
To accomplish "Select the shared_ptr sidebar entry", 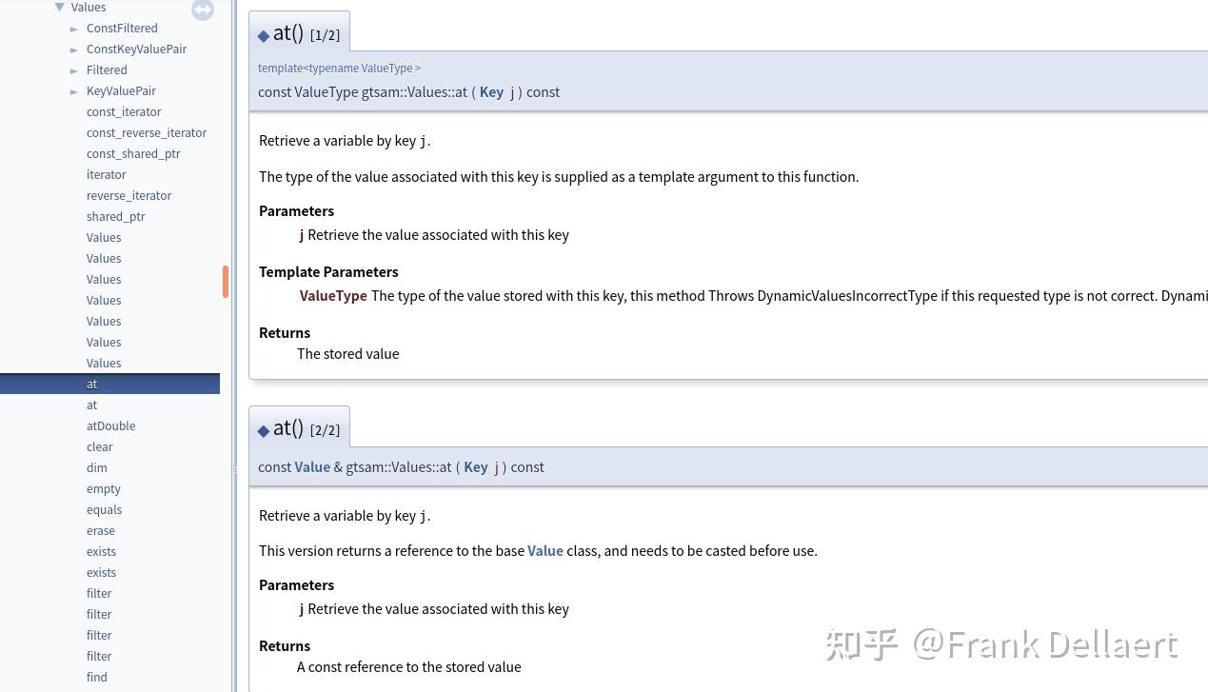I will 116,217.
